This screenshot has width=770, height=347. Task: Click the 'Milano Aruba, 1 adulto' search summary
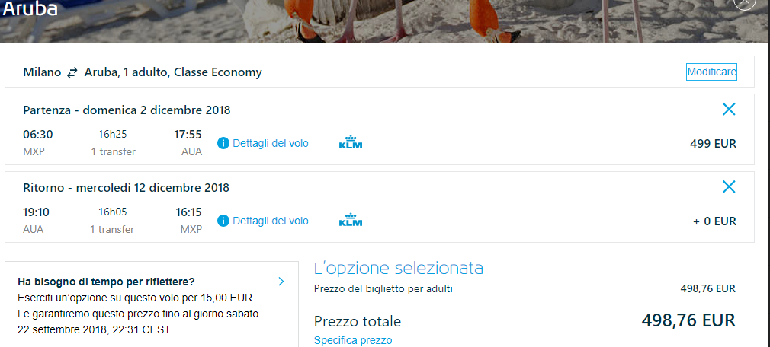tap(143, 72)
